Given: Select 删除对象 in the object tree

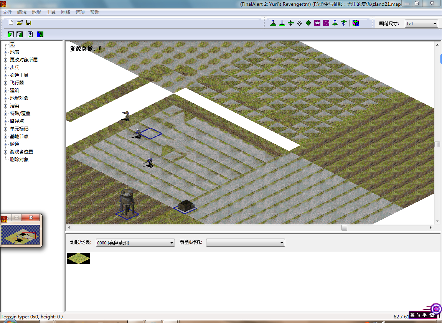Looking at the screenshot, I should pyautogui.click(x=19, y=160).
